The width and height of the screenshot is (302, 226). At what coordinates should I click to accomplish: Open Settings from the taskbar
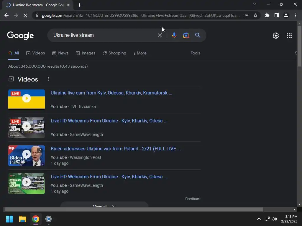[49, 219]
